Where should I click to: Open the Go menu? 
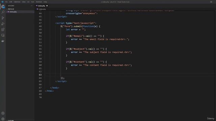(x=28, y=2)
